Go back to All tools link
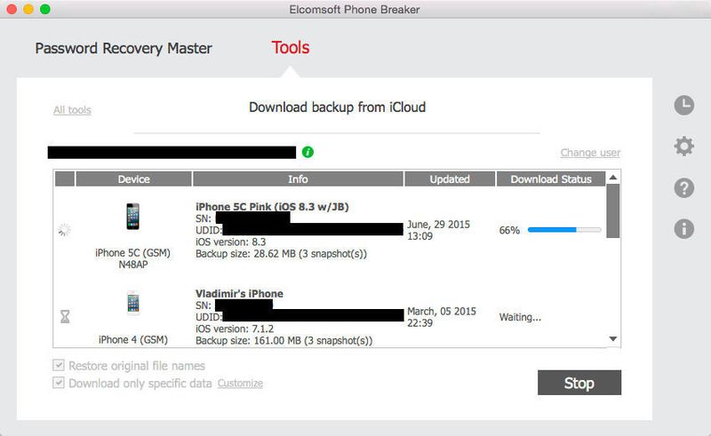Screen dimensions: 711x436 pos(72,110)
